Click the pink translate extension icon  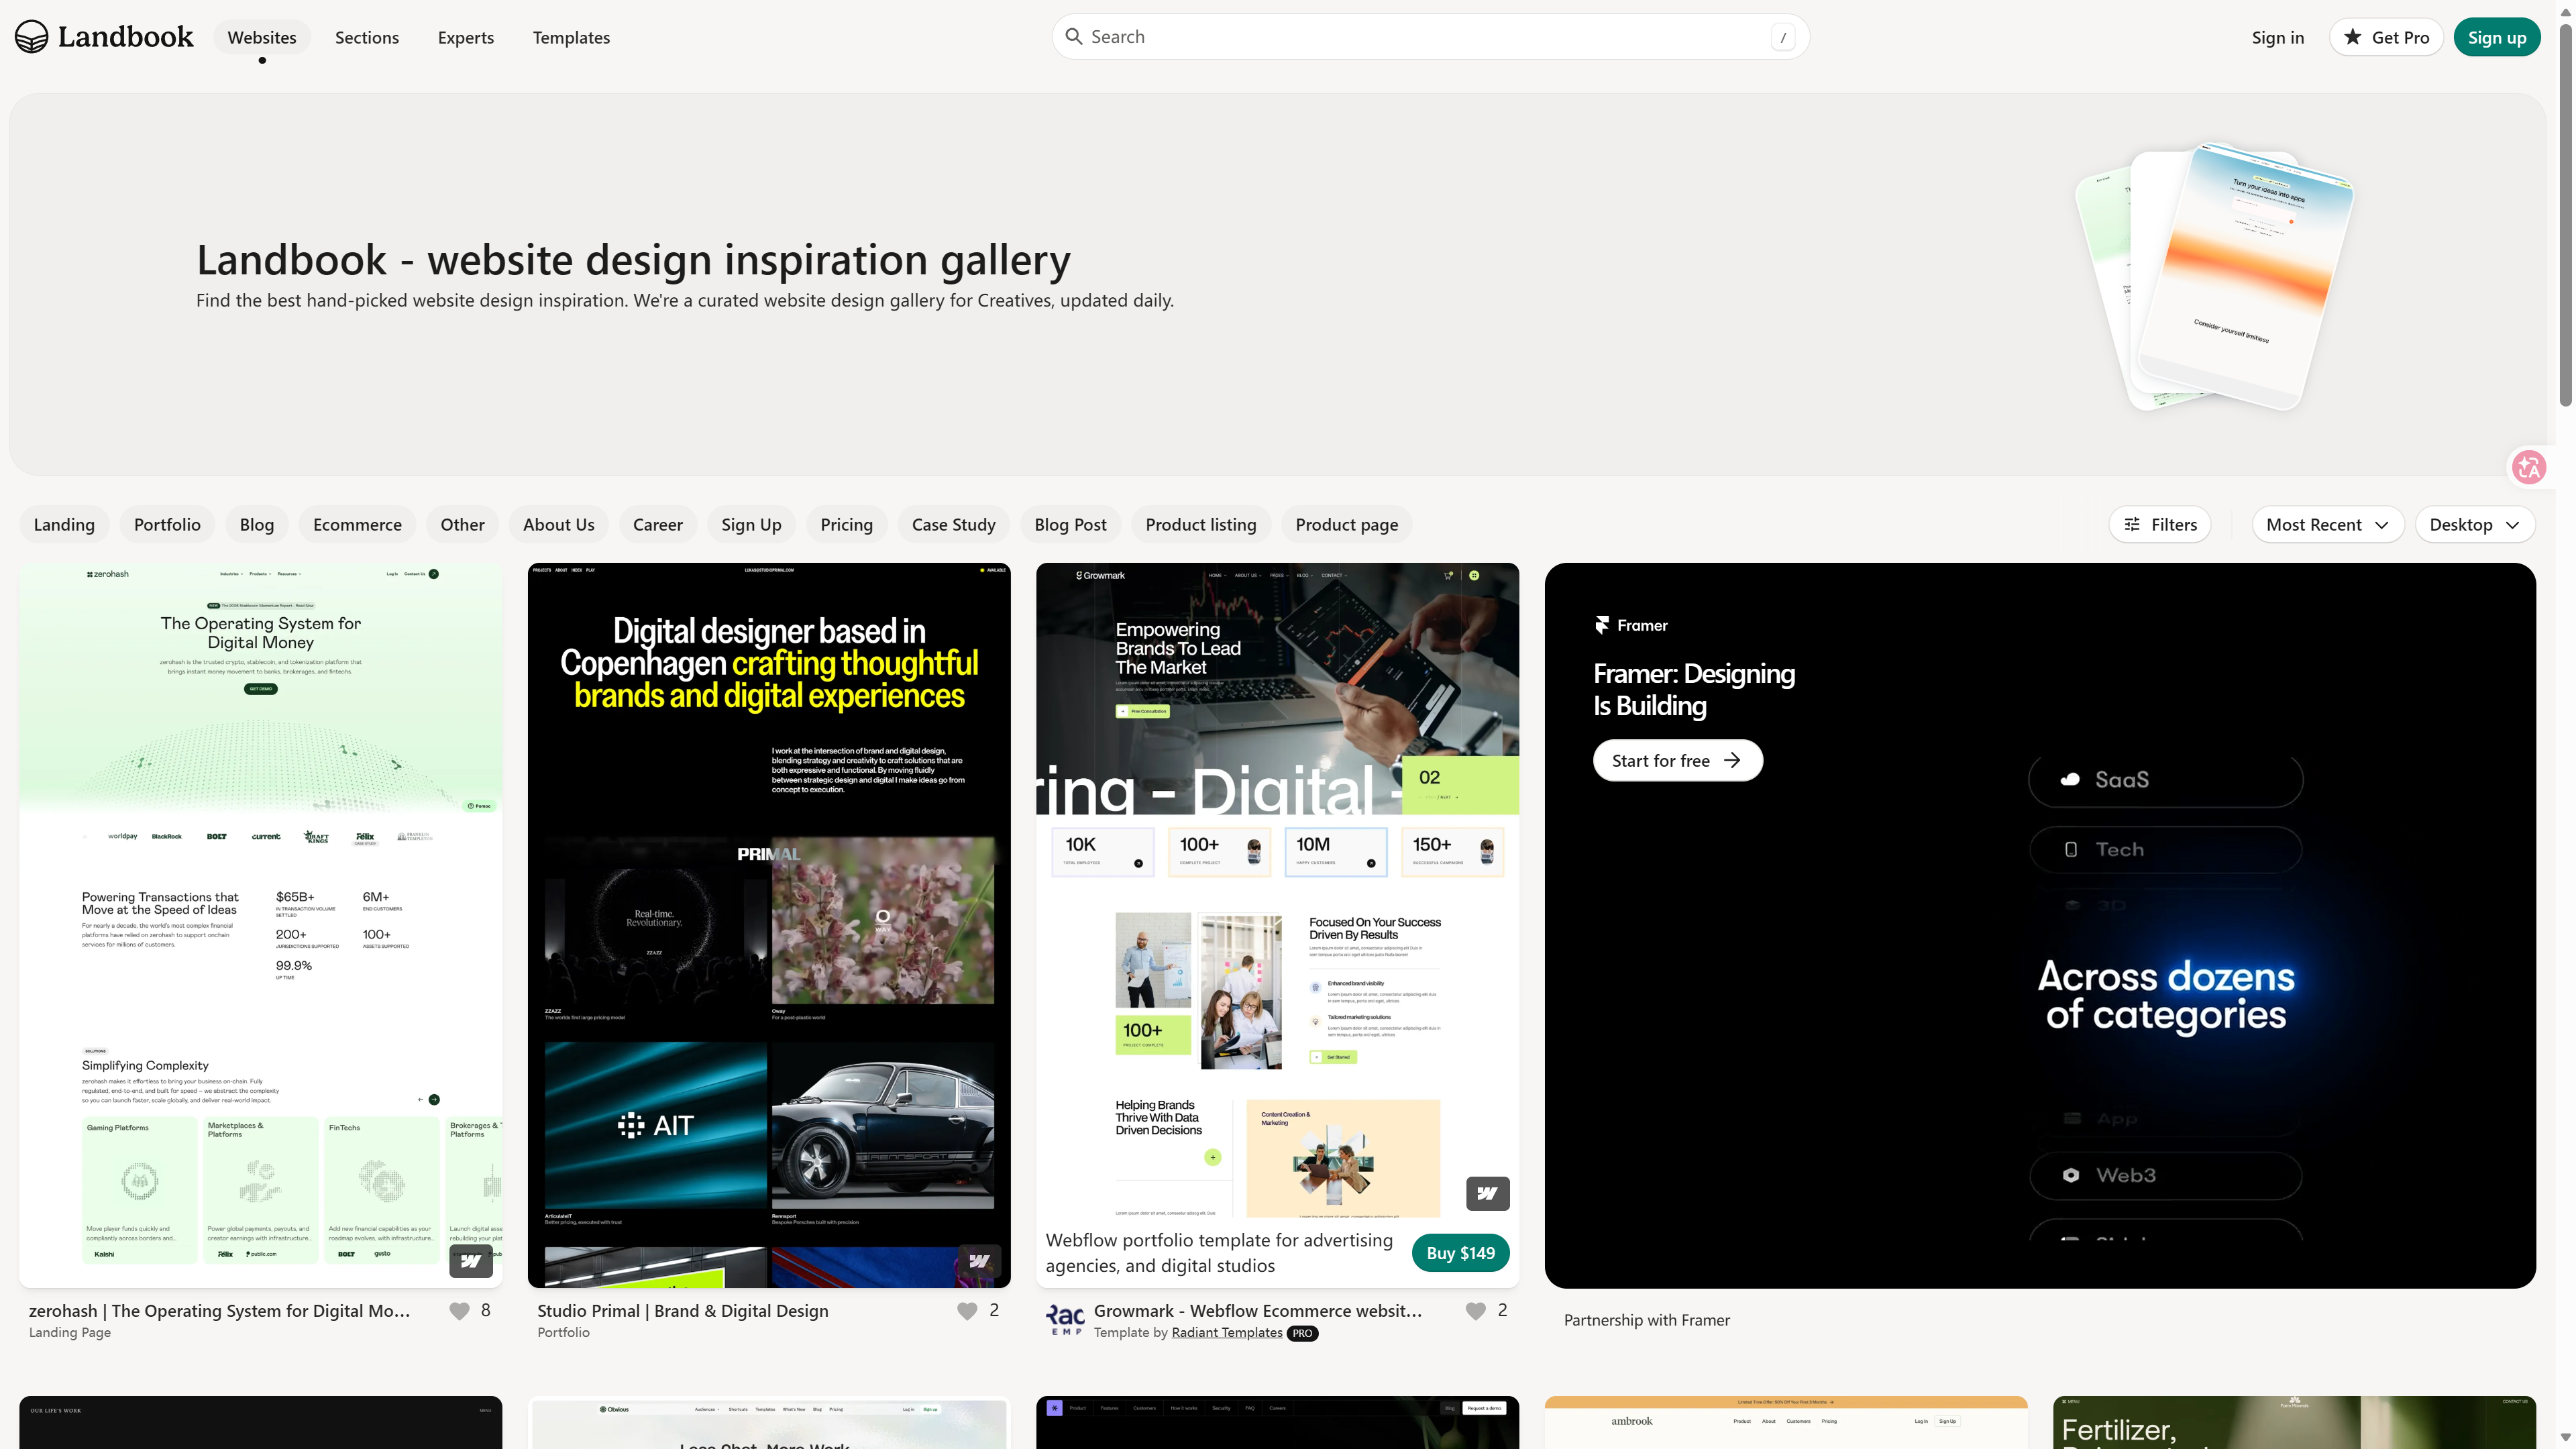point(2529,467)
